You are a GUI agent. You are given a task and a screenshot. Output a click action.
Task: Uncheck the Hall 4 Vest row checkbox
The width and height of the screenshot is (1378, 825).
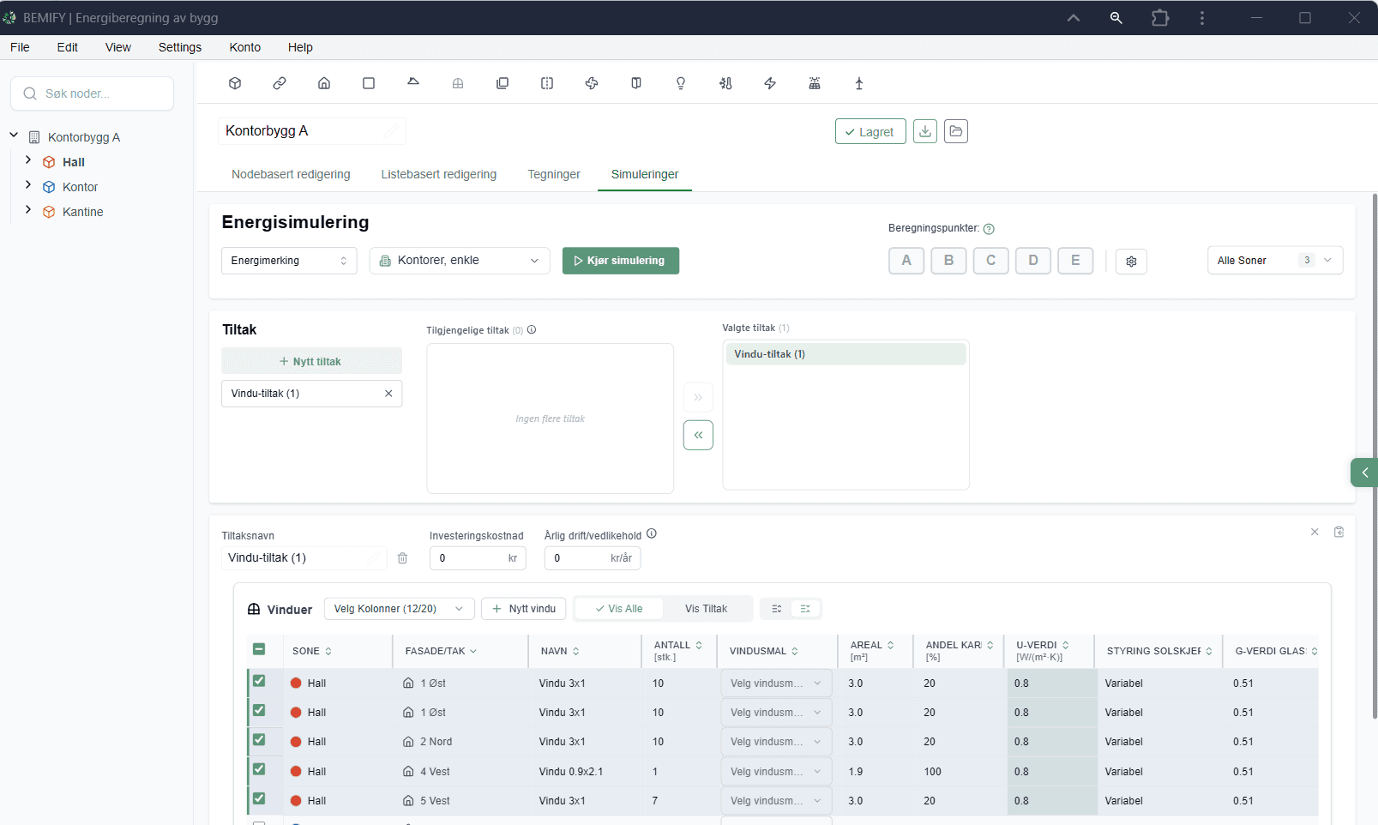coord(259,769)
